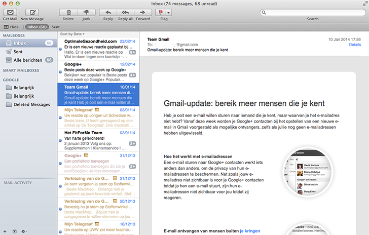Flag the message with red flag

click(x=161, y=12)
